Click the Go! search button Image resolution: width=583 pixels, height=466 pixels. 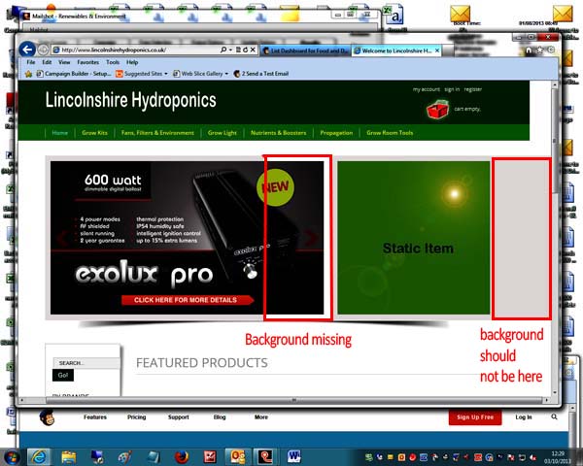[63, 375]
